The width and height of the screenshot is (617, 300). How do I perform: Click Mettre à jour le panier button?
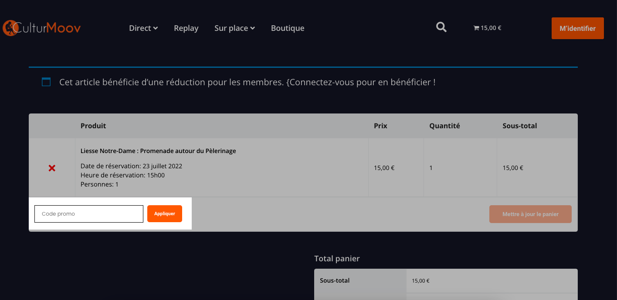(530, 214)
